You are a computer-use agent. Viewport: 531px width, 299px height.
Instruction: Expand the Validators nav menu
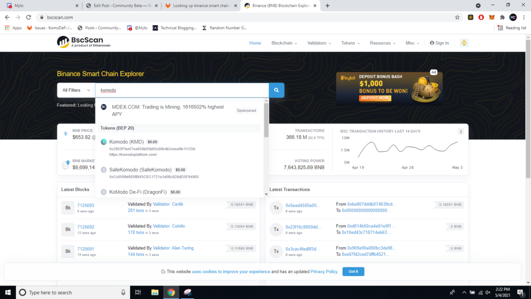319,43
